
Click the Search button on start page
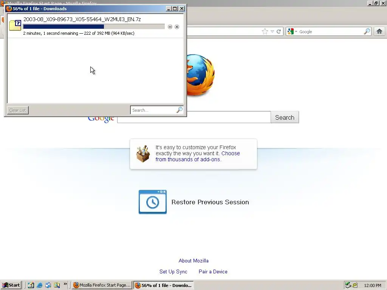(285, 117)
